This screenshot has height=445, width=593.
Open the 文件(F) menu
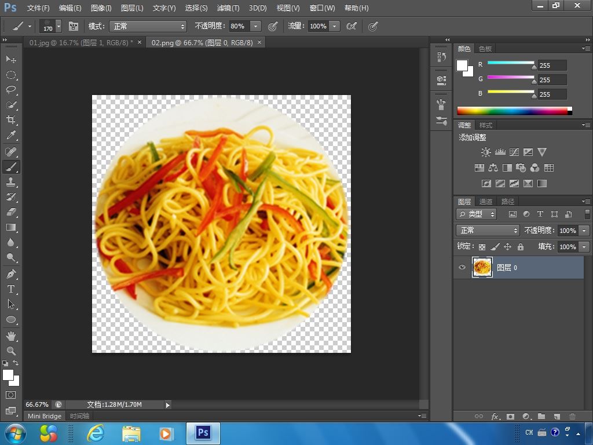point(38,8)
